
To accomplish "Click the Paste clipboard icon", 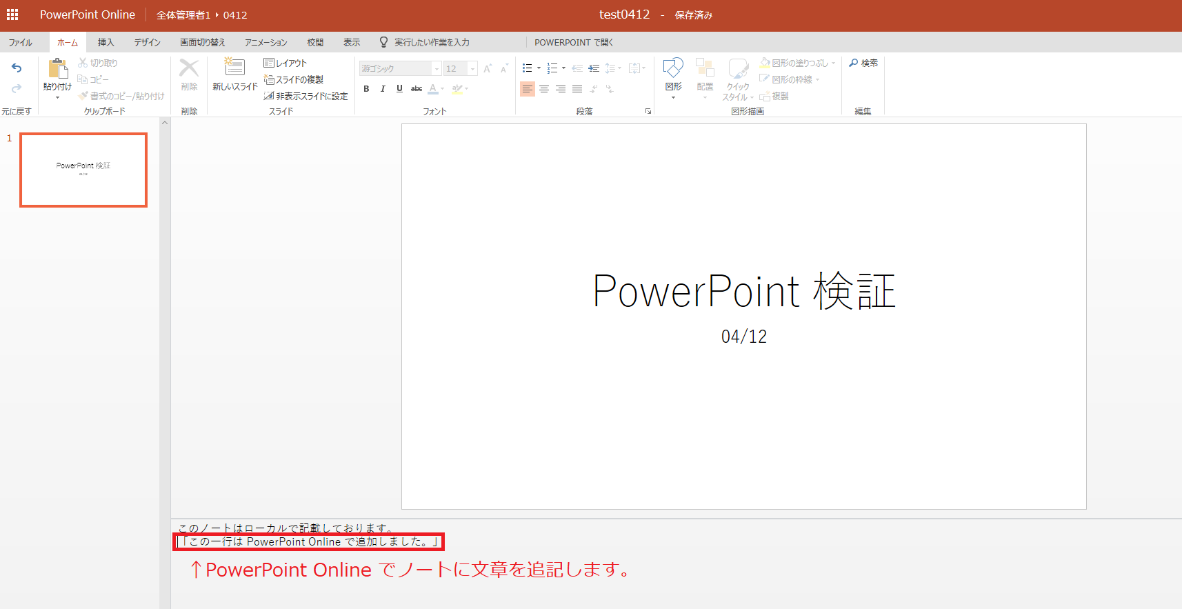I will (58, 69).
